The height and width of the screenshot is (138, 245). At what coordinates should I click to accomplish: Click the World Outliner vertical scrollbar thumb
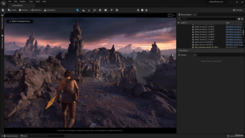tap(243, 33)
